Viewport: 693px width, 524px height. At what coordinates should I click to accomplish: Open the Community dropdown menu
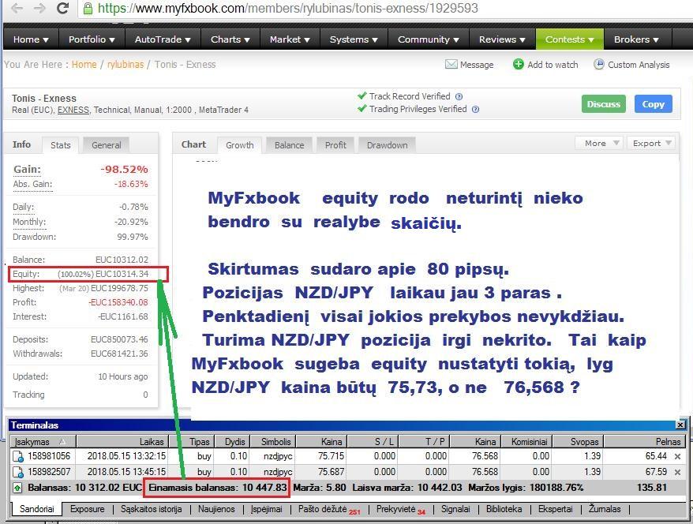(429, 39)
